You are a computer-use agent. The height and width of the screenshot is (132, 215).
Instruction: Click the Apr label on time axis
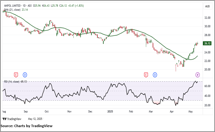point(172,112)
